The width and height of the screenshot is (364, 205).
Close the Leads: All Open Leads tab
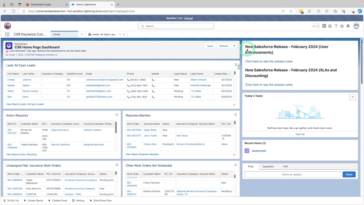coord(124,35)
